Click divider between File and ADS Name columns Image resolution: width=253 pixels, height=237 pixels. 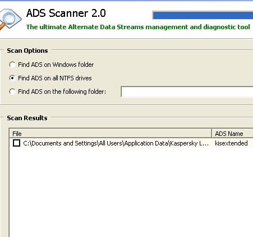click(x=211, y=134)
